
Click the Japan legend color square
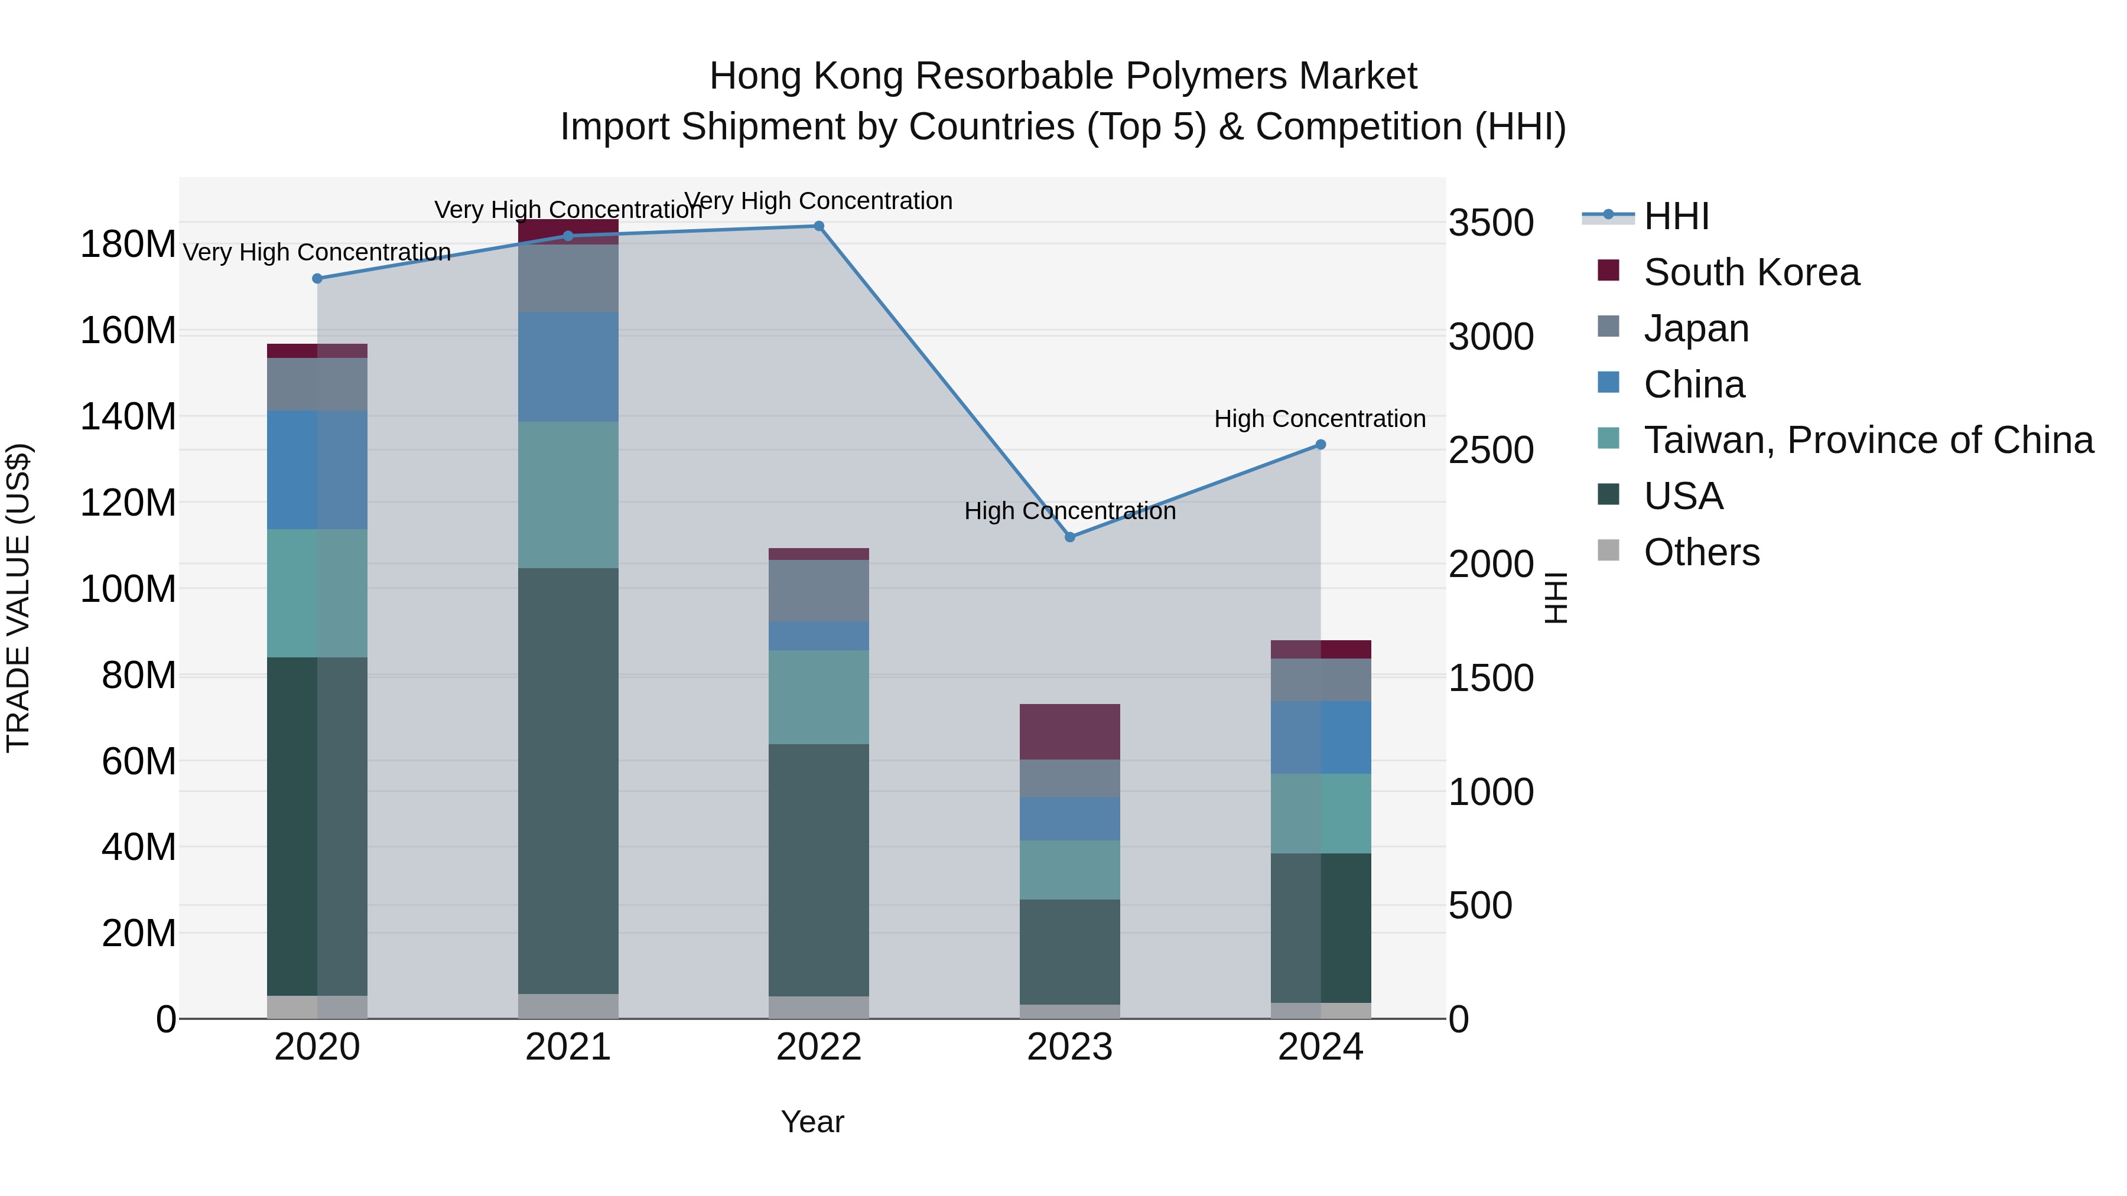click(x=1608, y=326)
